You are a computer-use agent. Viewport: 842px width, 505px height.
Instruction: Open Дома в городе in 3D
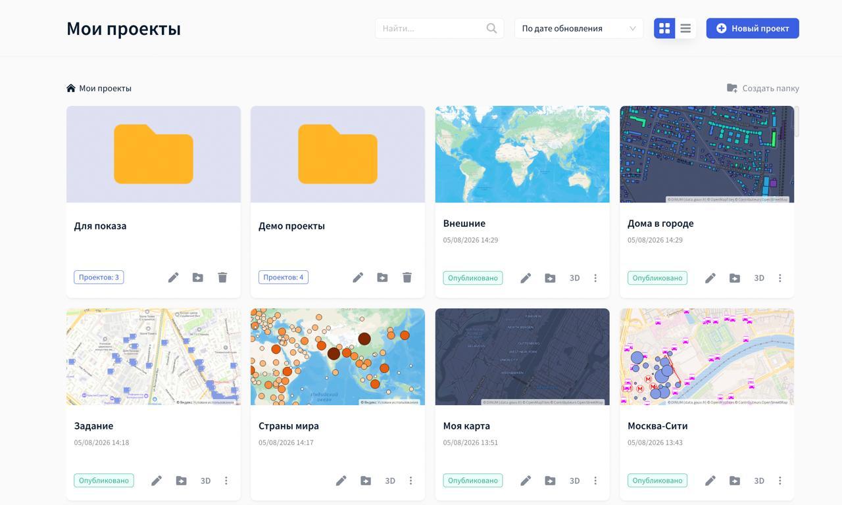759,278
